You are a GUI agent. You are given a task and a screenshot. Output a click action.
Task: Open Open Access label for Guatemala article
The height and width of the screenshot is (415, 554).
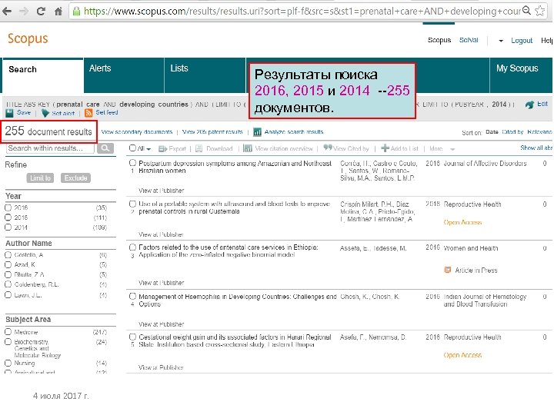(x=462, y=222)
